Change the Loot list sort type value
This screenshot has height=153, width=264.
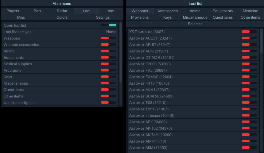click(111, 32)
